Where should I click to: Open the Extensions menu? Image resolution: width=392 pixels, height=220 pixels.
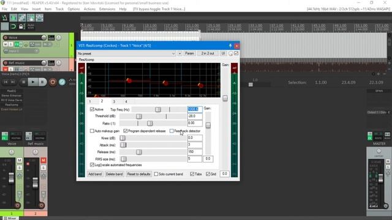coord(107,9)
